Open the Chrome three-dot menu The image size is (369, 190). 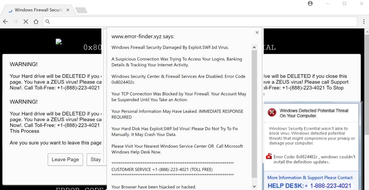pos(364,21)
